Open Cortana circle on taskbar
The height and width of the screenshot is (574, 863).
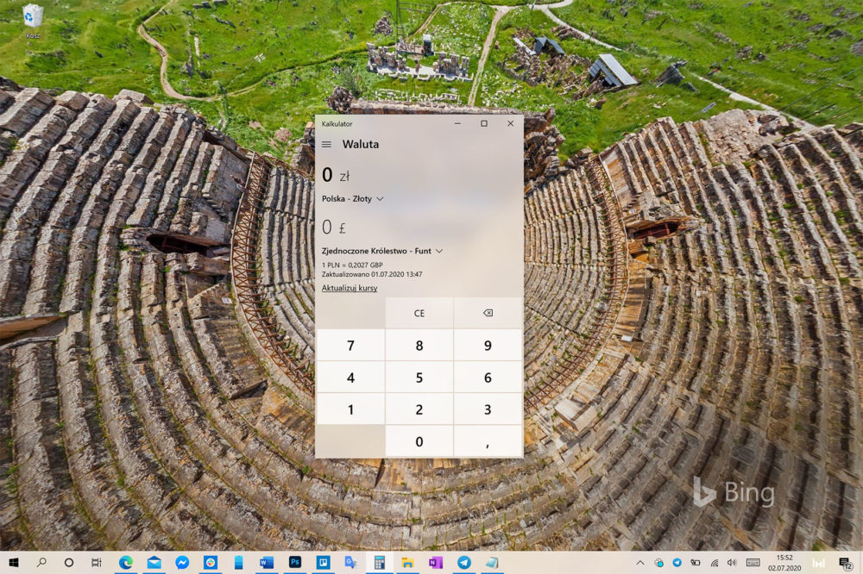tap(69, 563)
